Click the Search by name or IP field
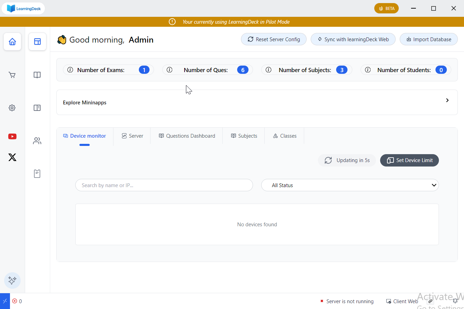Screen dimensions: 464x309 (164, 185)
